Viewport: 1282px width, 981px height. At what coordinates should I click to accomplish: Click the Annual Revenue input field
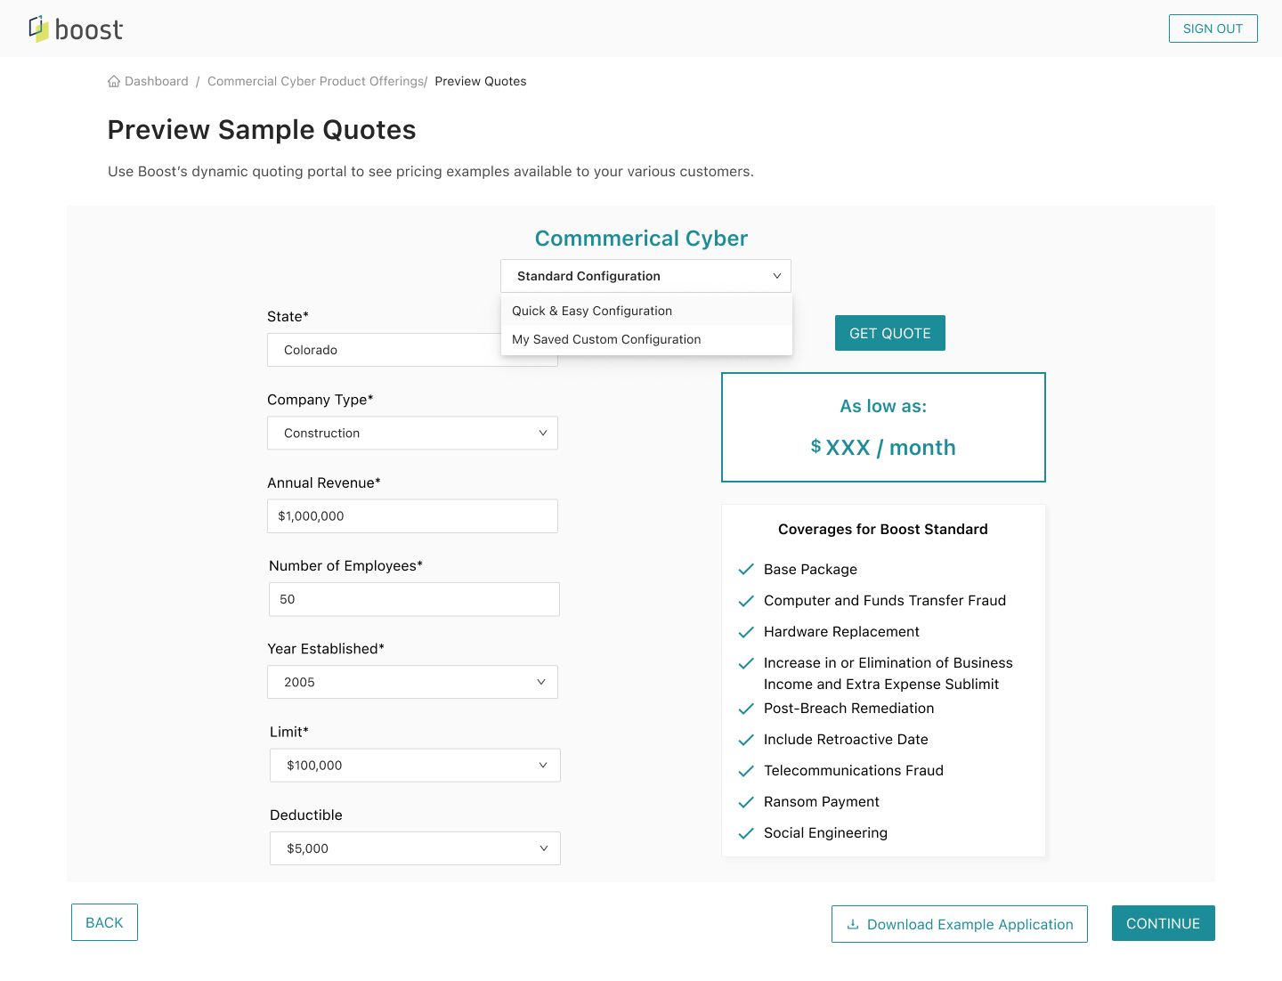tap(412, 516)
